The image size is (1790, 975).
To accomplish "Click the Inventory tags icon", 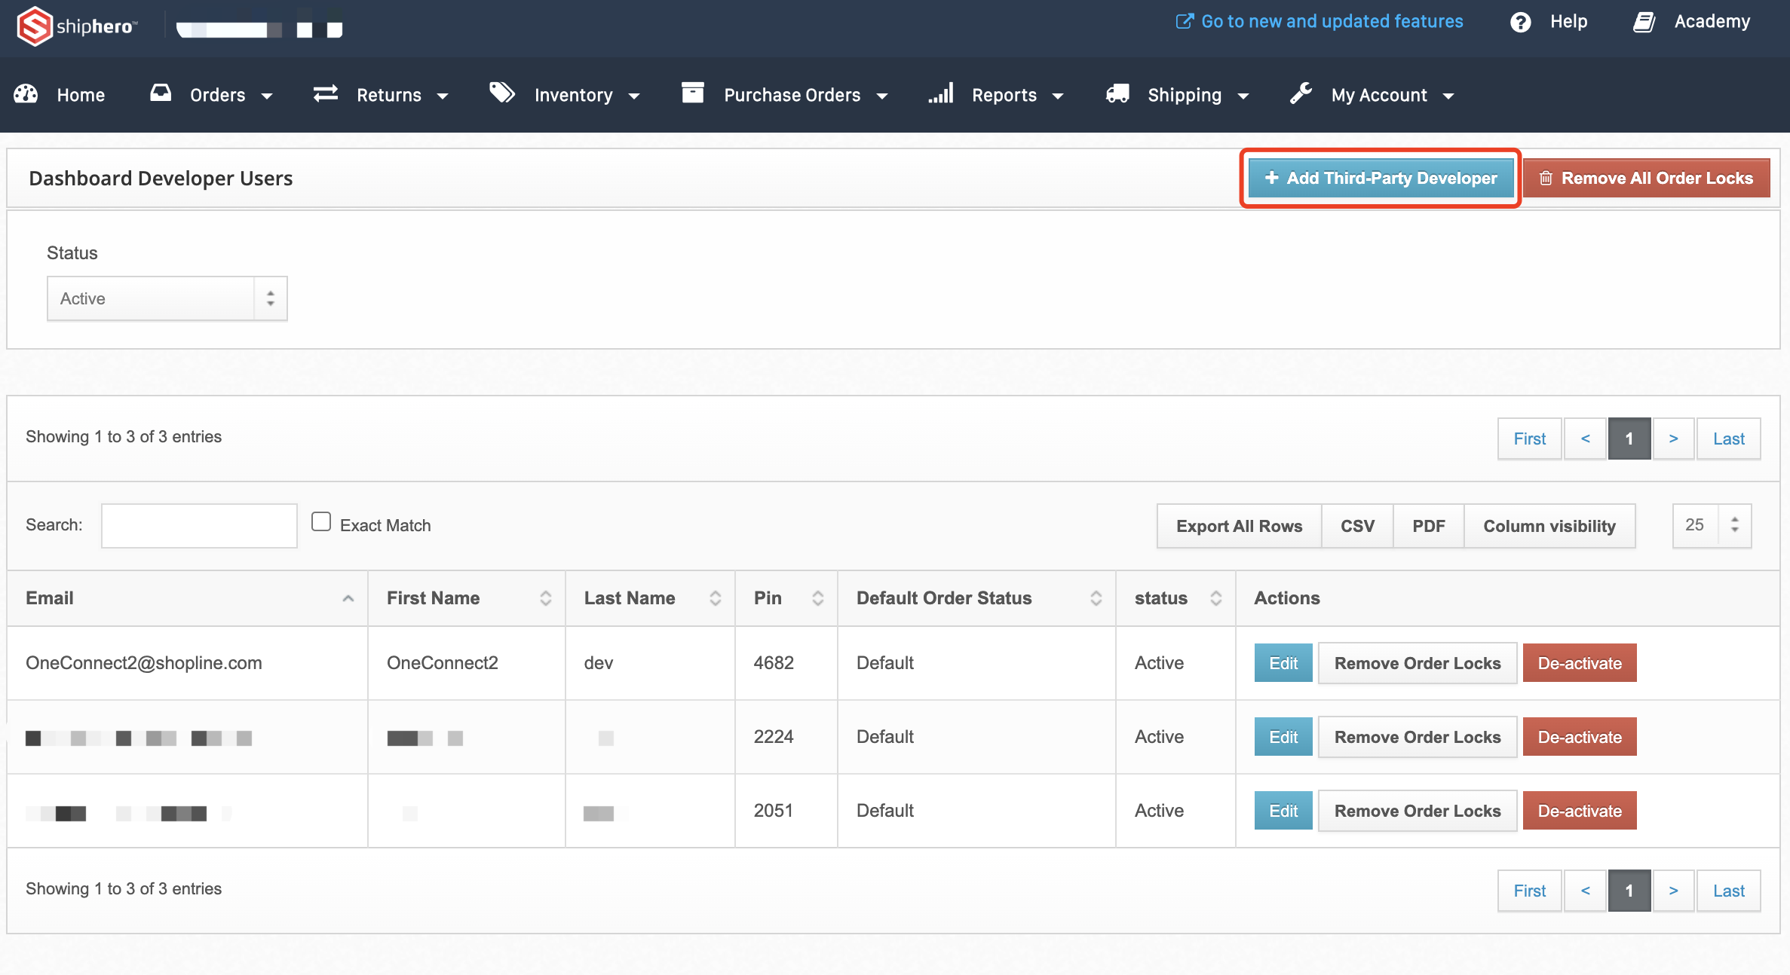I will pos(502,93).
